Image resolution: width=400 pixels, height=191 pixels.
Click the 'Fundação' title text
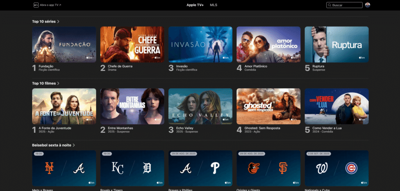[46, 66]
